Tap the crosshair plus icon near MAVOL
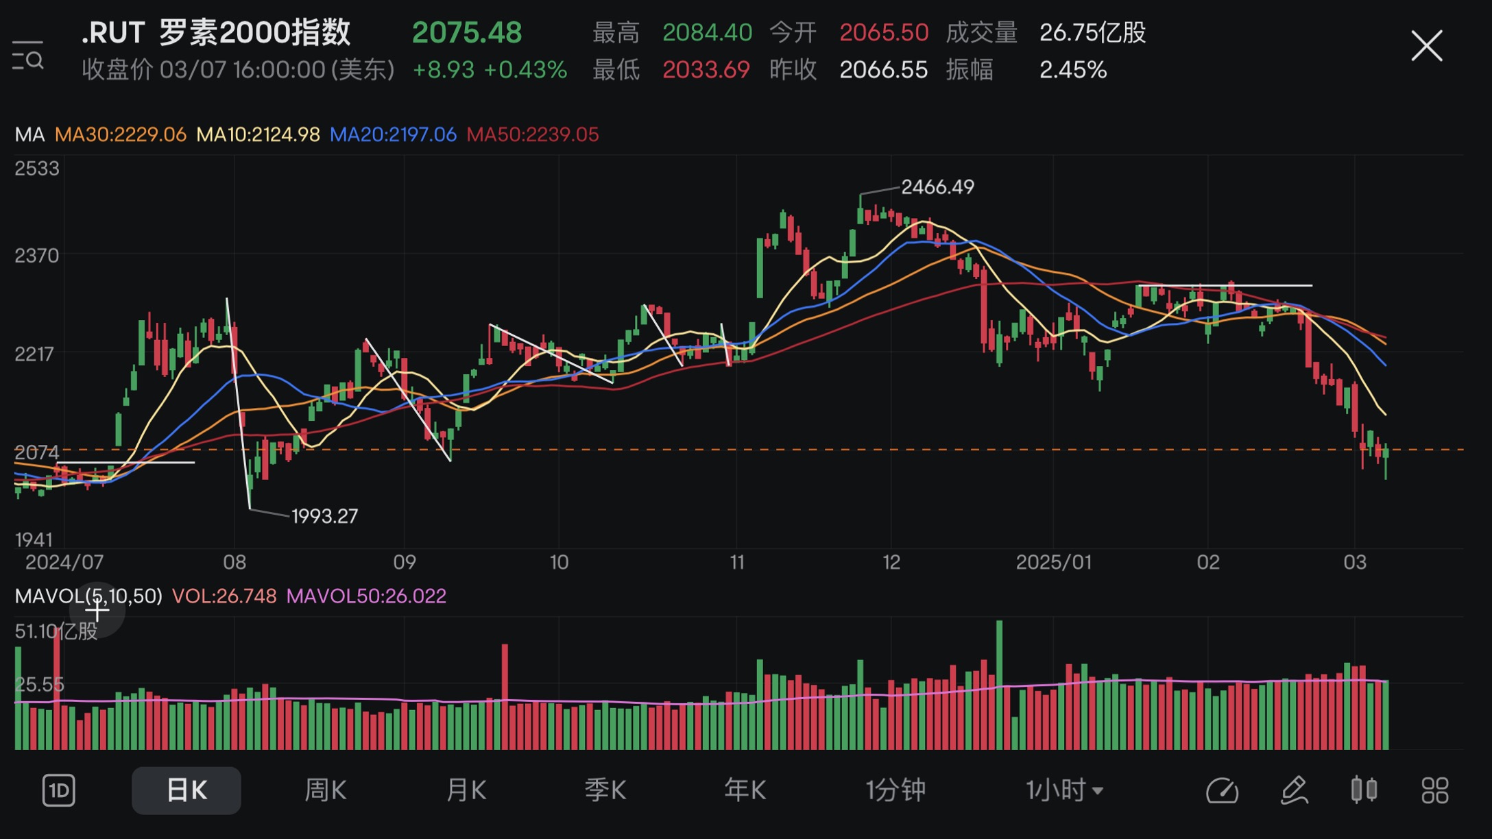1492x839 pixels. pyautogui.click(x=97, y=609)
